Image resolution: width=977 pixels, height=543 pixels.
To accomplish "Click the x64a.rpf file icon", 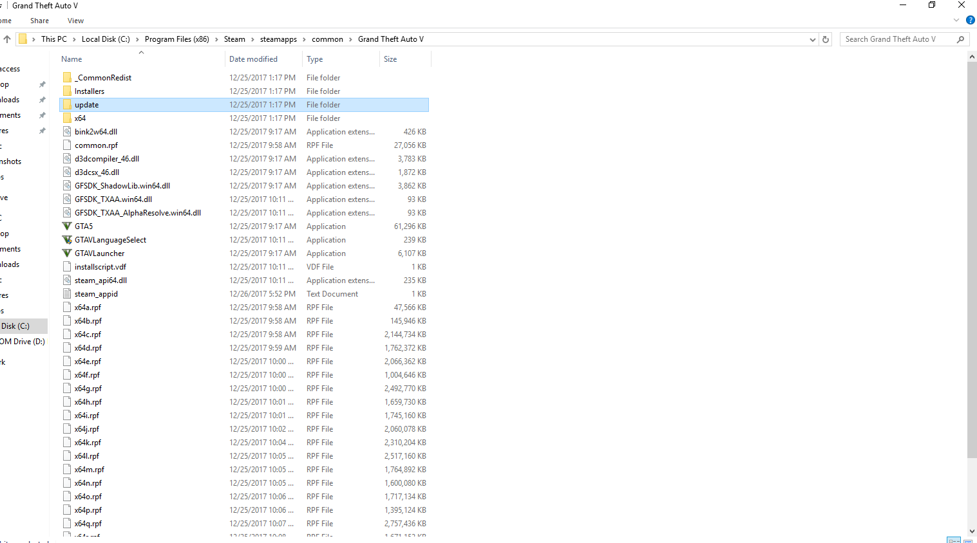I will (67, 307).
